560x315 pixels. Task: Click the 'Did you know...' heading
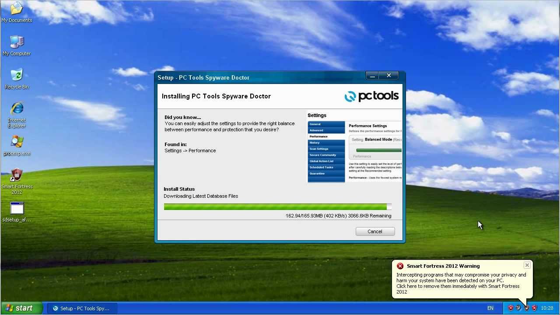pos(183,117)
